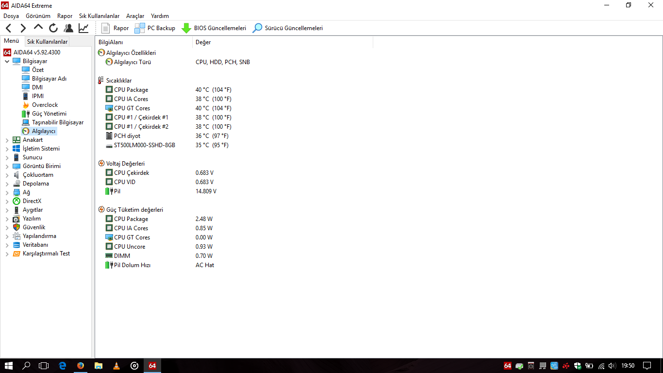Expand the Ağ tree node
This screenshot has height=373, width=663.
(x=7, y=192)
